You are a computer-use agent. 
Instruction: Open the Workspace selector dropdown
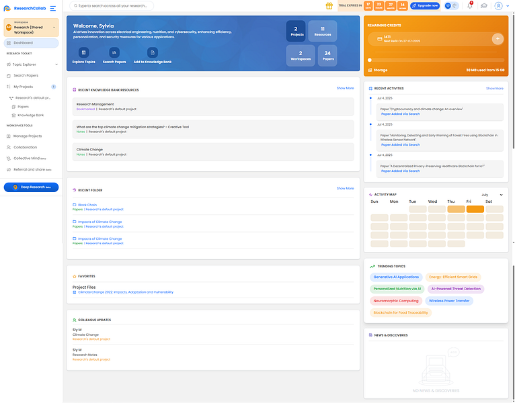pyautogui.click(x=31, y=28)
